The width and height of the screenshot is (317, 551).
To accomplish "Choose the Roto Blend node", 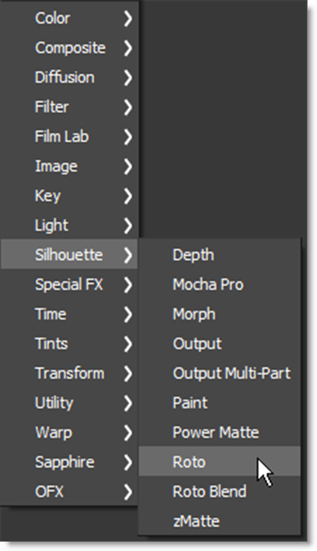I will coord(209,492).
